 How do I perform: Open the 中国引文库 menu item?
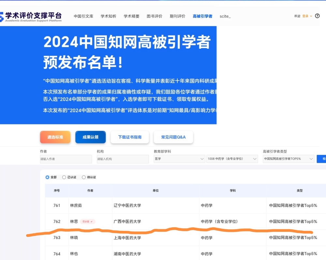tap(83, 16)
